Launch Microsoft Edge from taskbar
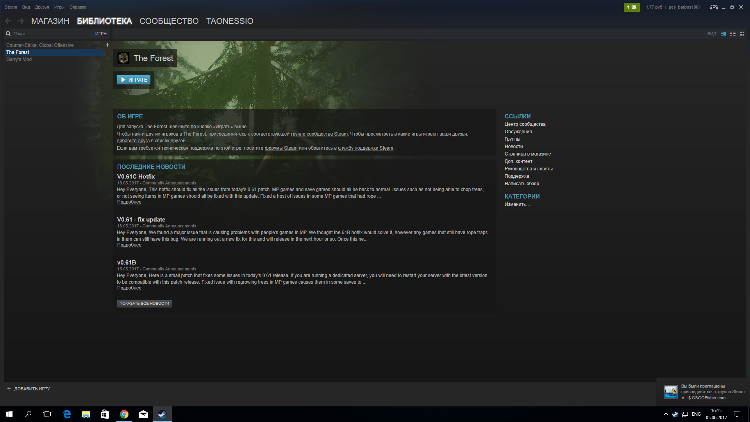The image size is (750, 422). pyautogui.click(x=67, y=414)
